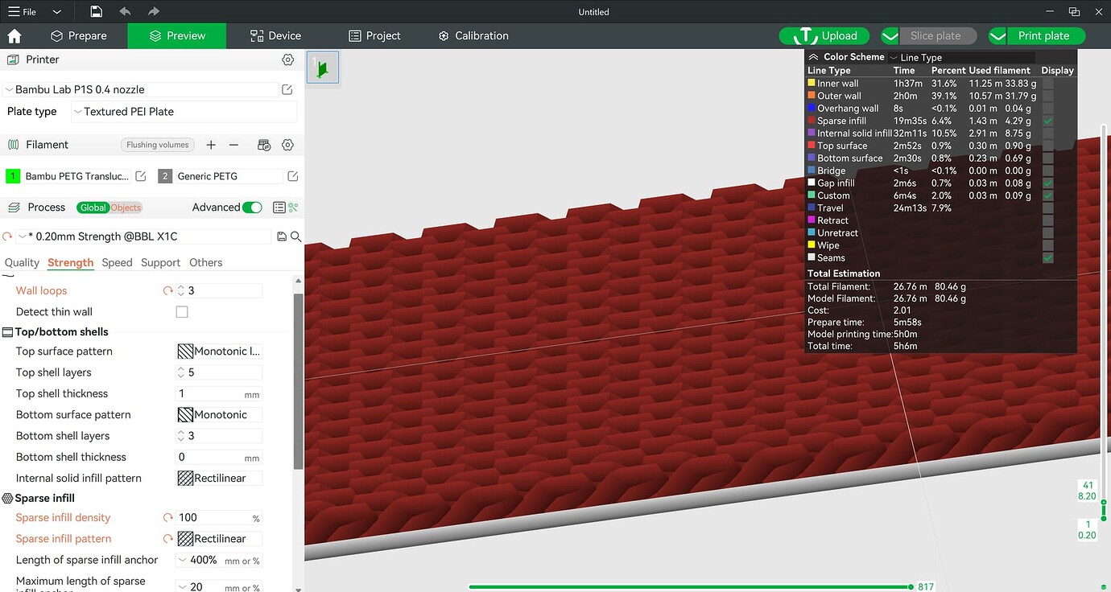The width and height of the screenshot is (1111, 592).
Task: Toggle the Advanced mode switch
Action: [x=252, y=208]
